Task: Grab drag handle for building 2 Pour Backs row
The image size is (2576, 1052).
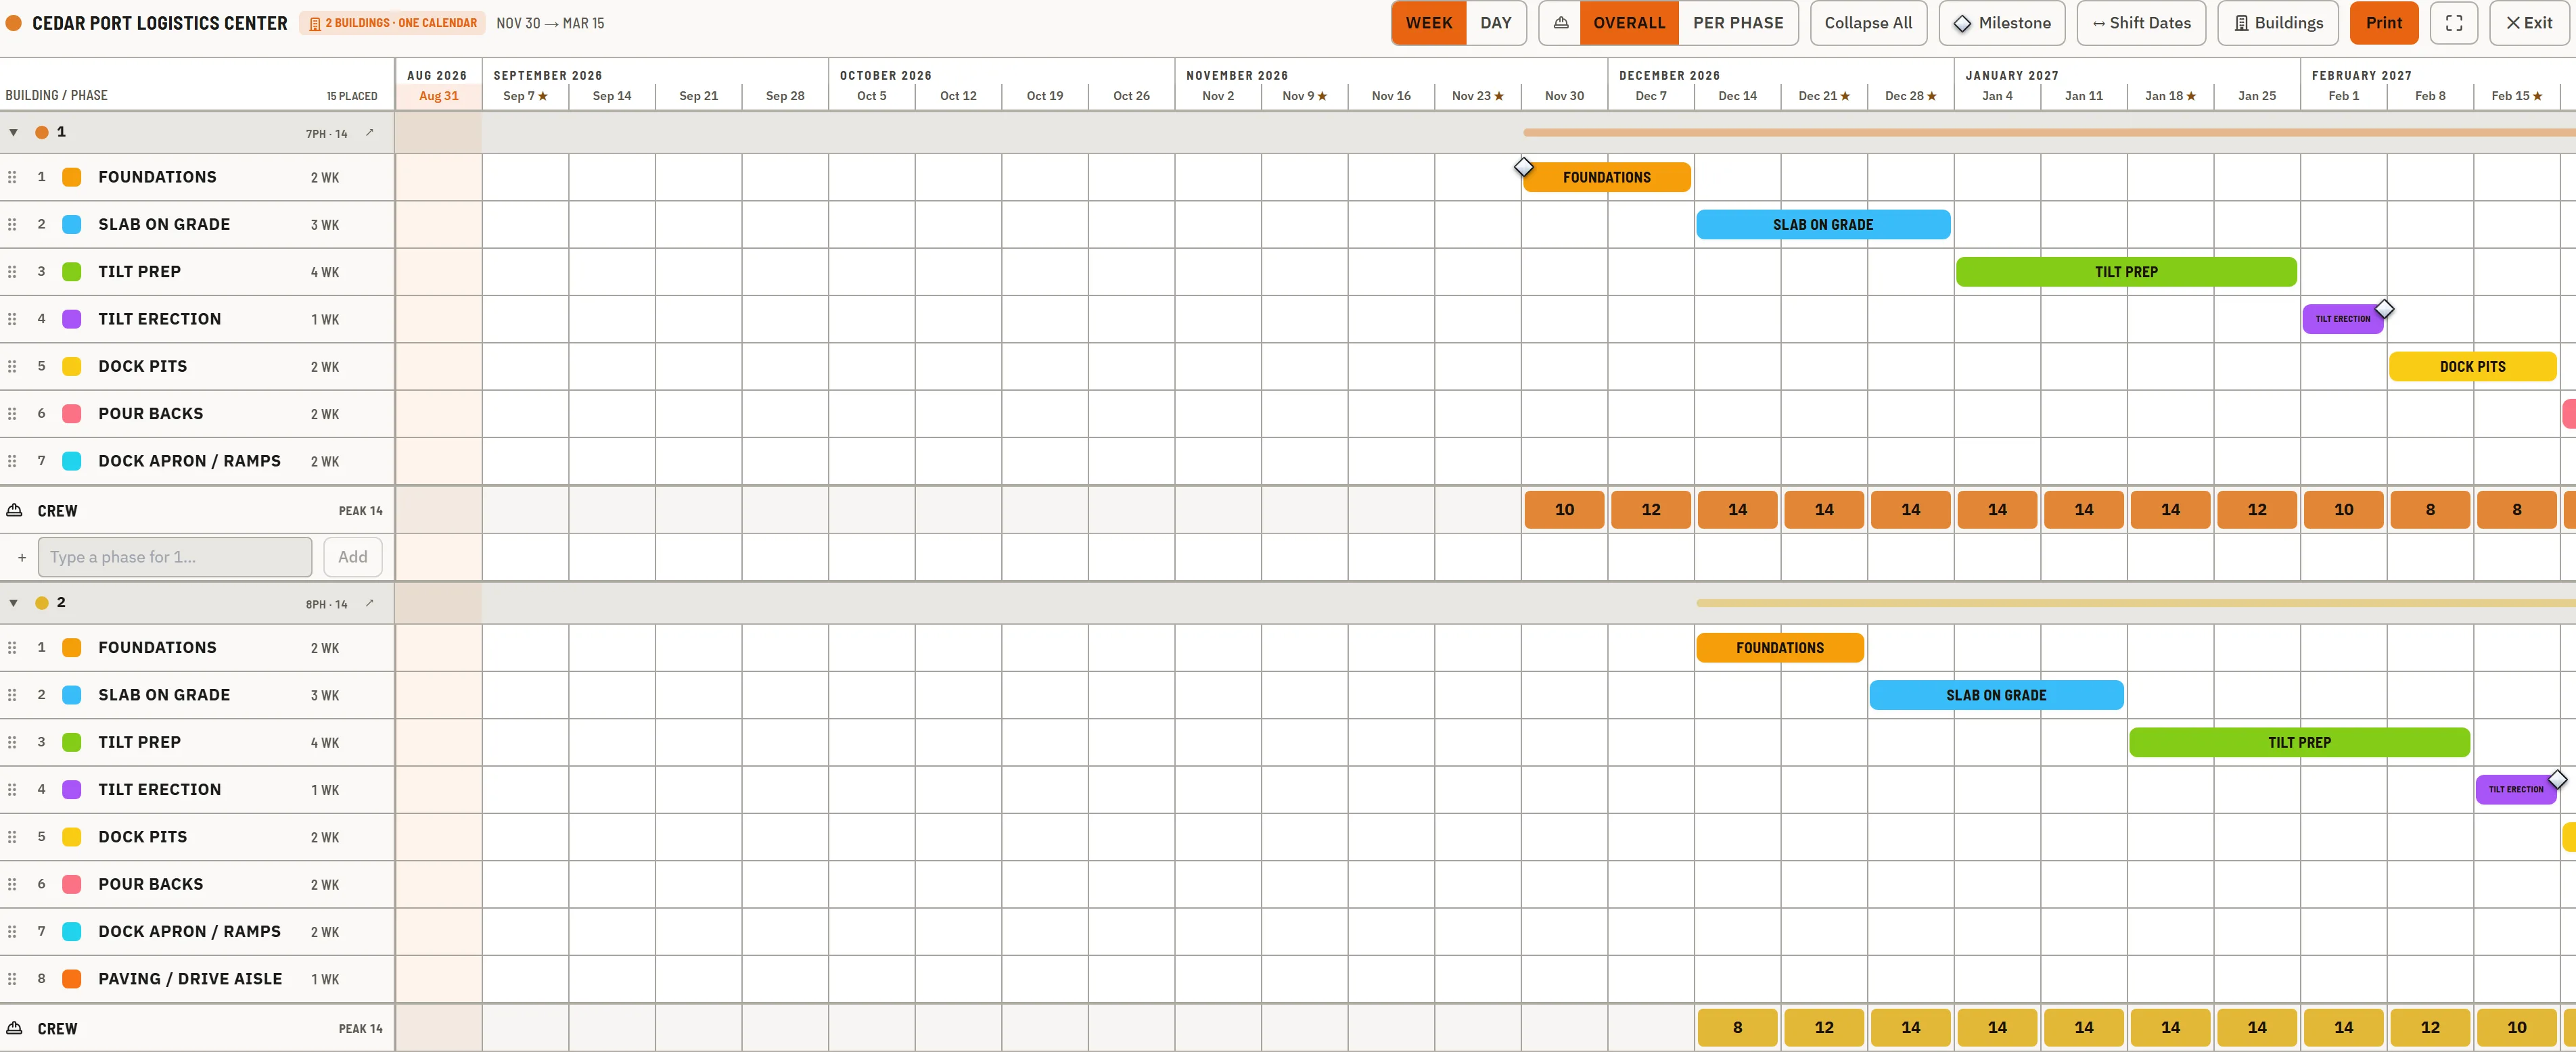Action: 12,884
